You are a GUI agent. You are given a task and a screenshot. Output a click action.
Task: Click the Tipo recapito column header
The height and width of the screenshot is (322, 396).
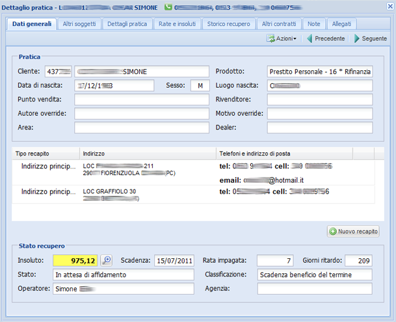46,154
